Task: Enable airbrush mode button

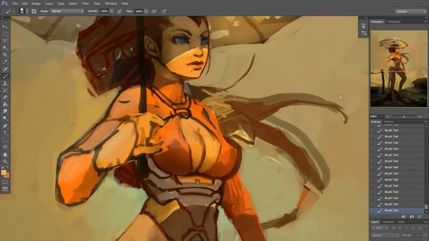Action: coord(154,11)
